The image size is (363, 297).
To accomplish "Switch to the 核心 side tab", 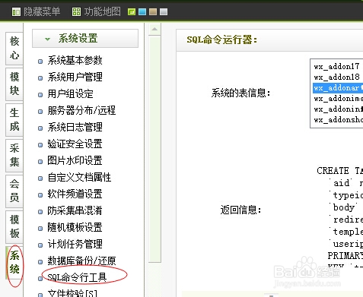I will coord(14,49).
